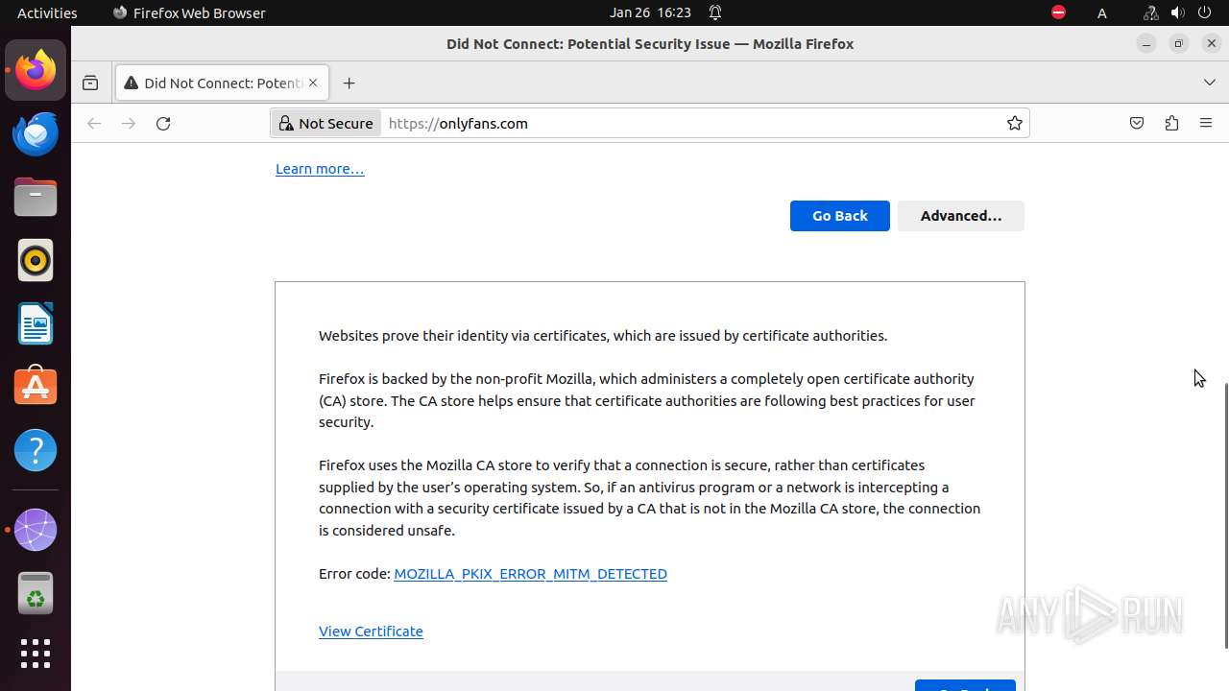1229x691 pixels.
Task: Click the red do-not-disturb tray indicator
Action: (1058, 12)
